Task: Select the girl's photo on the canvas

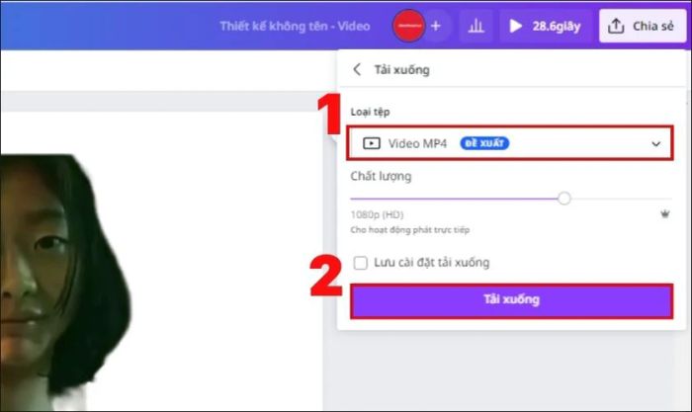Action: coord(65,283)
